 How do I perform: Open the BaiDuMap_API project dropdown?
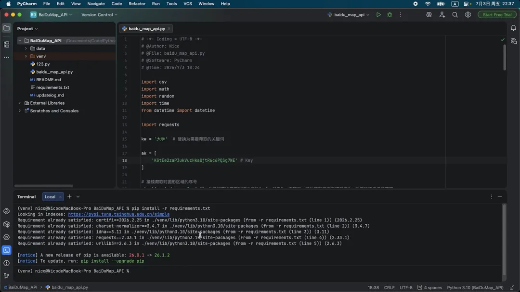[x=51, y=15]
